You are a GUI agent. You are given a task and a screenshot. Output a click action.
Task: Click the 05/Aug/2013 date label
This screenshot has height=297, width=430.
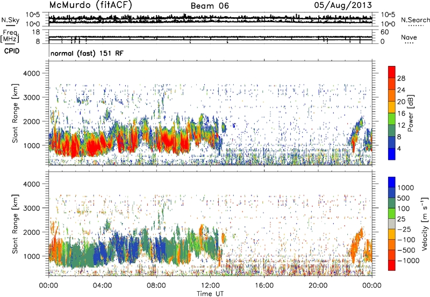coord(343,5)
